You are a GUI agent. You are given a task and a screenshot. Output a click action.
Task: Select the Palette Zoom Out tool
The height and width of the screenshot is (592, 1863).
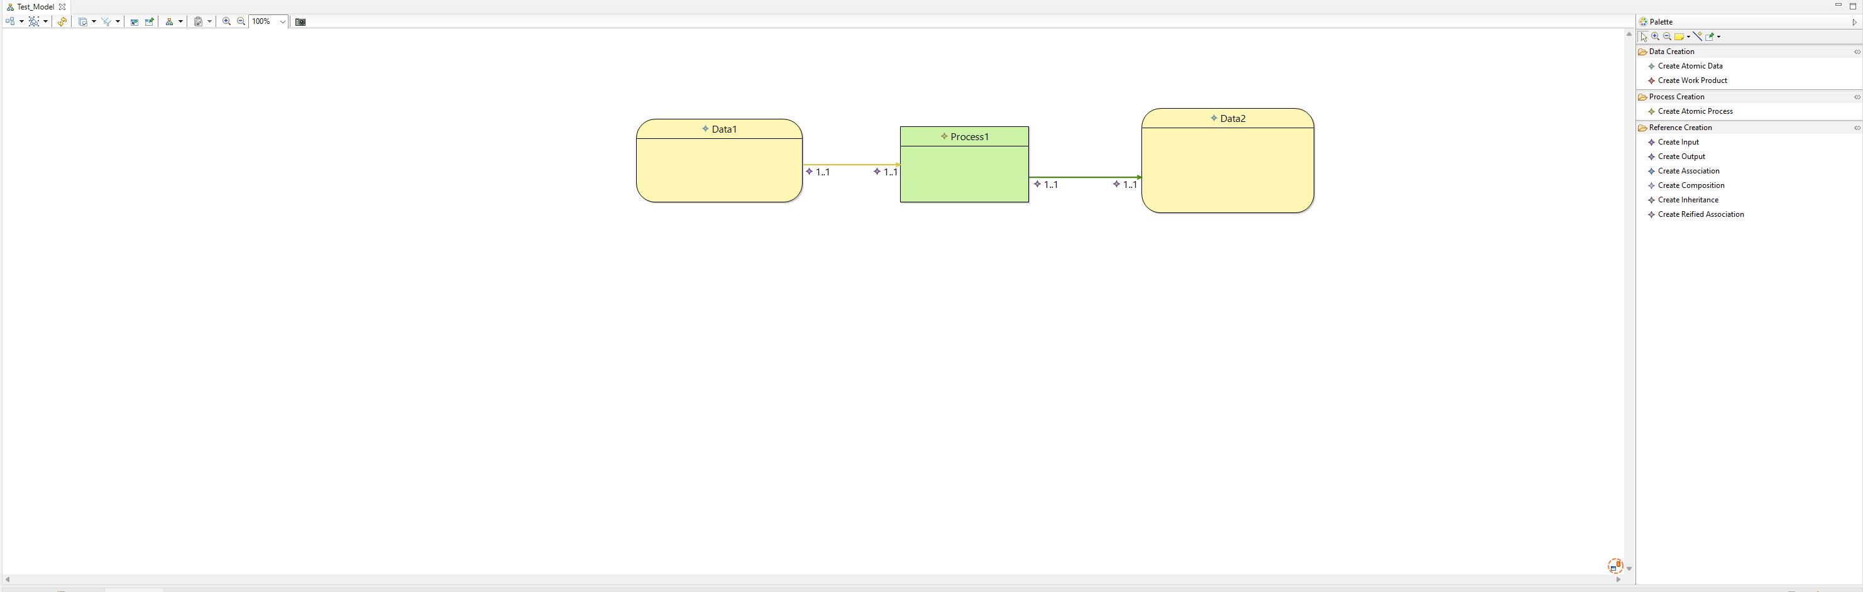pos(1667,36)
